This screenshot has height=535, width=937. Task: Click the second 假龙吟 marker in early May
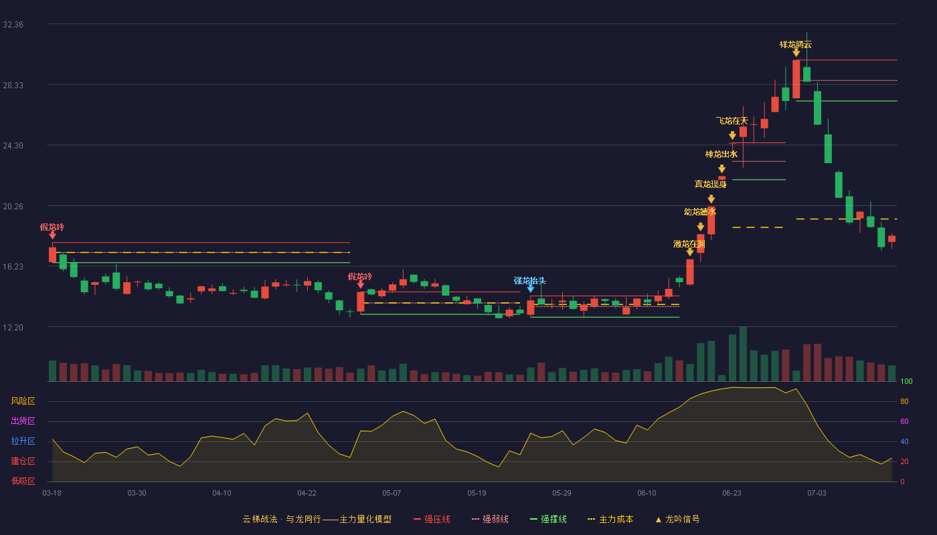[360, 285]
